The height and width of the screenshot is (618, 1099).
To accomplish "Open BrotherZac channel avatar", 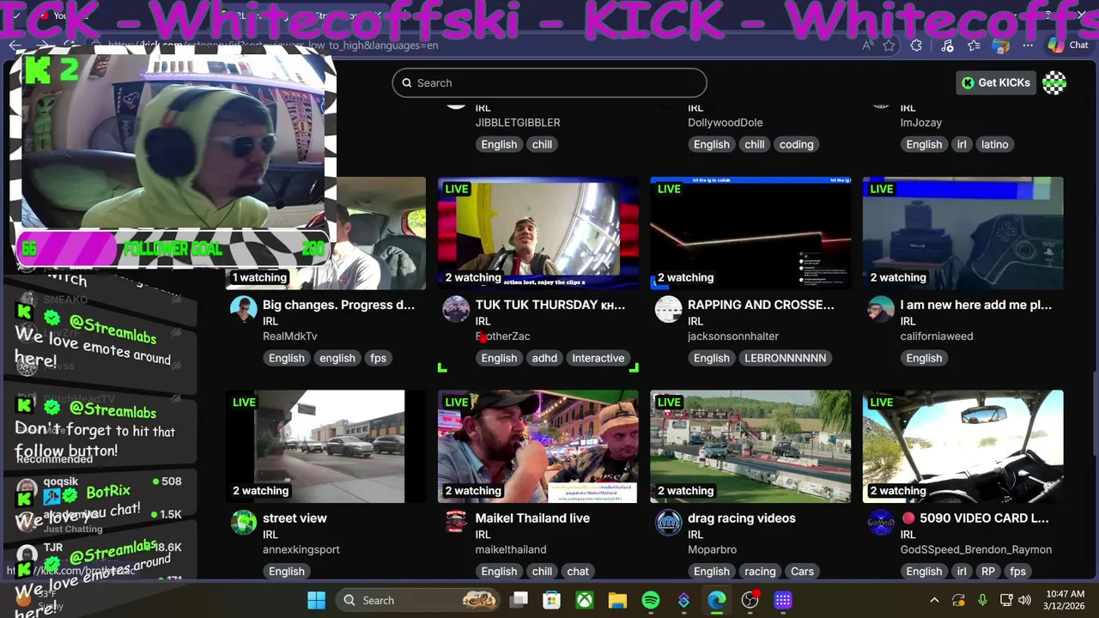I will point(456,309).
